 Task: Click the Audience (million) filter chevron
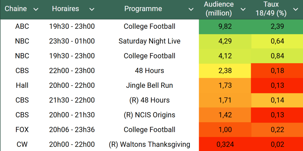coord(243,9)
